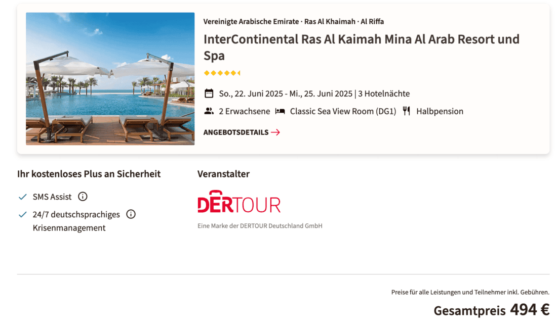Click the bed icon beside Classic Sea View Room
The width and height of the screenshot is (557, 330).
coord(280,111)
